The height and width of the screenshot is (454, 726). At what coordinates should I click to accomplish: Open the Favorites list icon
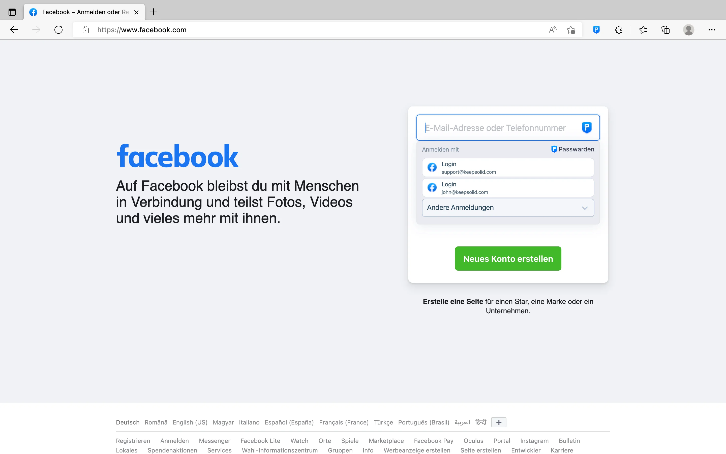[x=643, y=30]
